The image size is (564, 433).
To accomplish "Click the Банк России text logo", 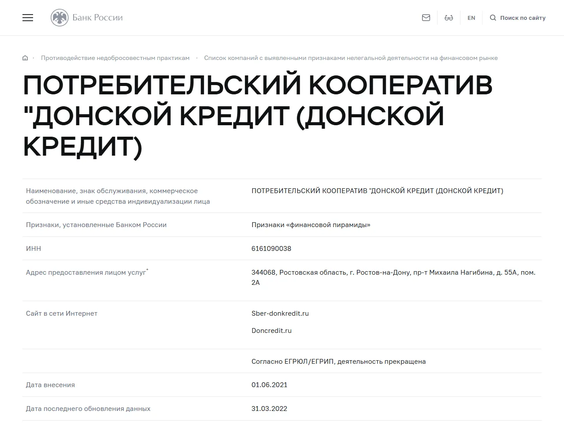I will (97, 18).
